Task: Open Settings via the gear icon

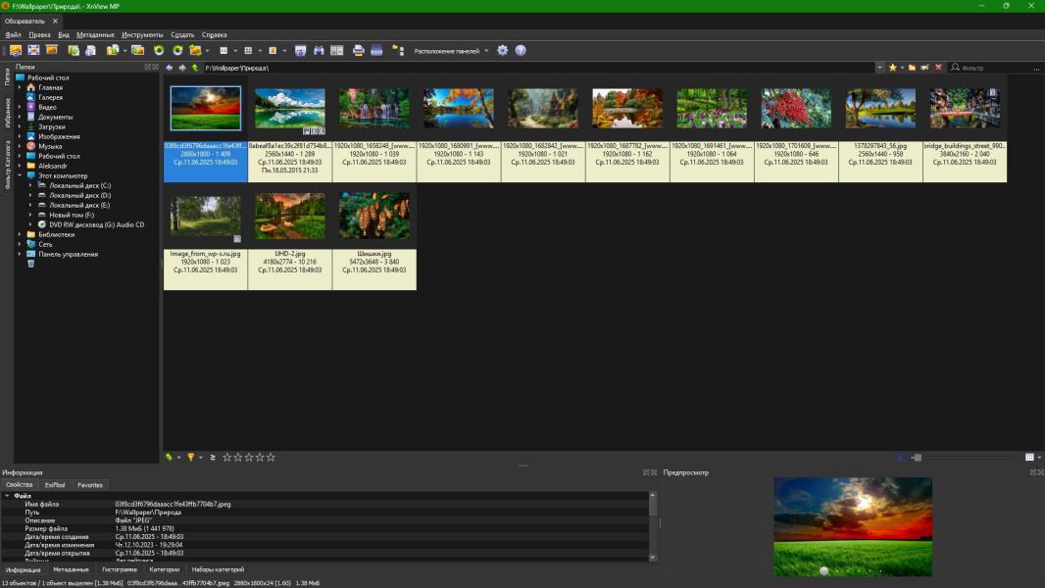Action: 503,50
